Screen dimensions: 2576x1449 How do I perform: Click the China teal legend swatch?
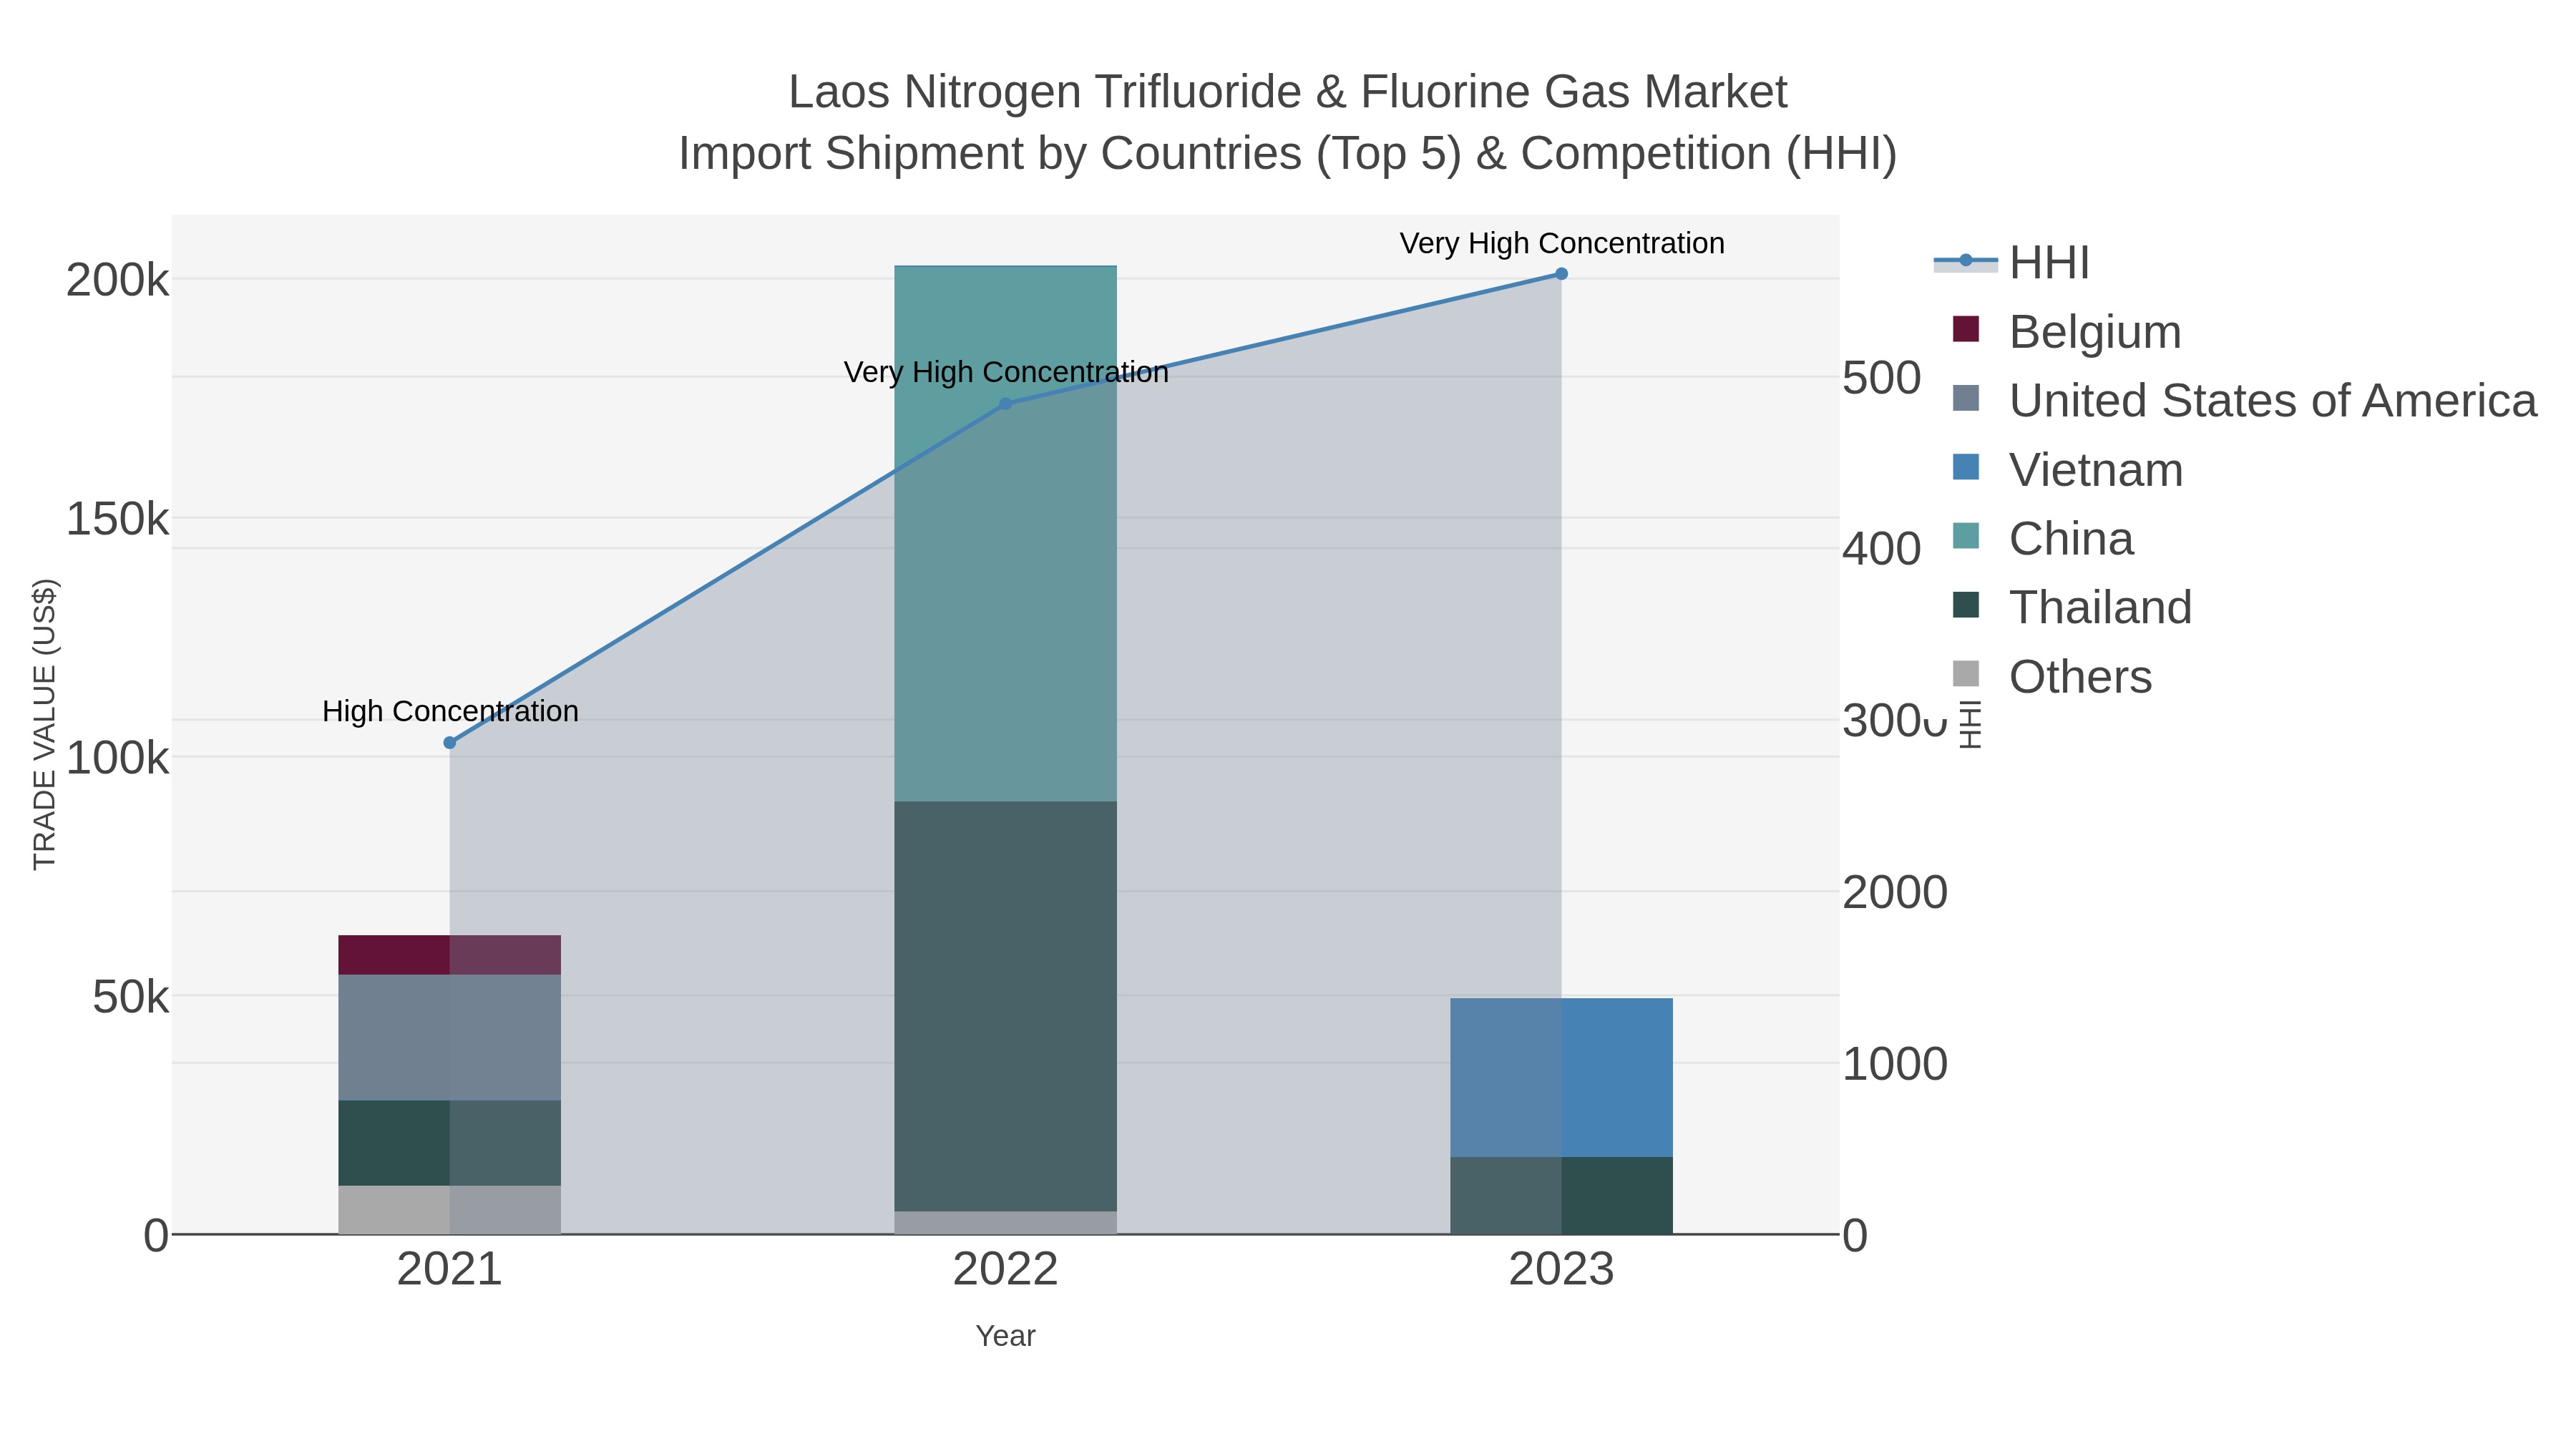(x=1965, y=536)
